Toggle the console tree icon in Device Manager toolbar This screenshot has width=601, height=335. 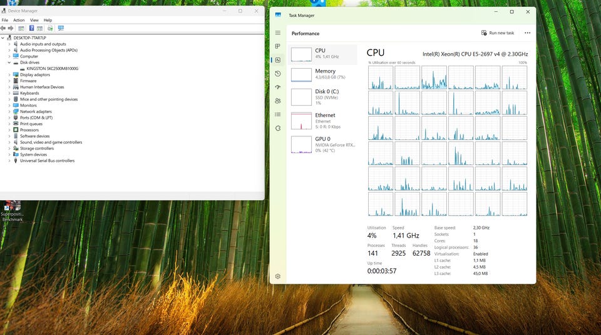coord(21,28)
